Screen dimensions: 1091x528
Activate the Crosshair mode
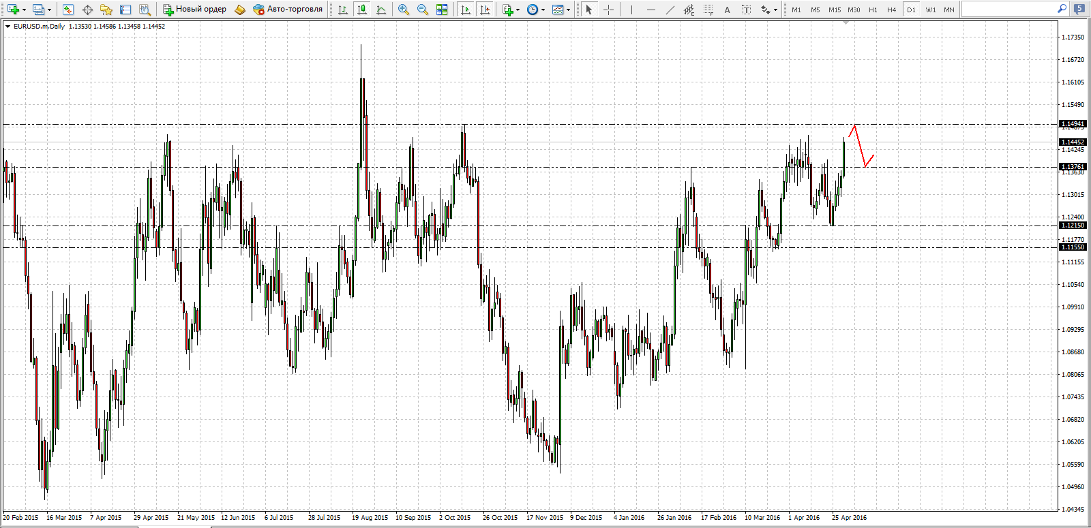point(608,10)
